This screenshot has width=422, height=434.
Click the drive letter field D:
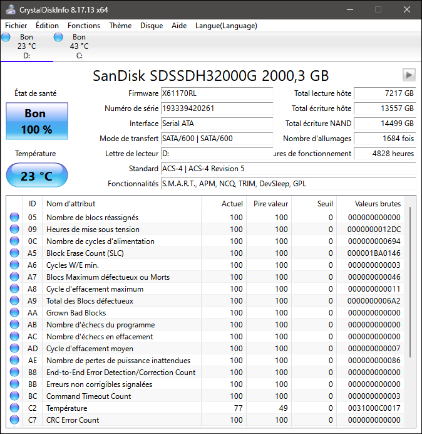217,154
